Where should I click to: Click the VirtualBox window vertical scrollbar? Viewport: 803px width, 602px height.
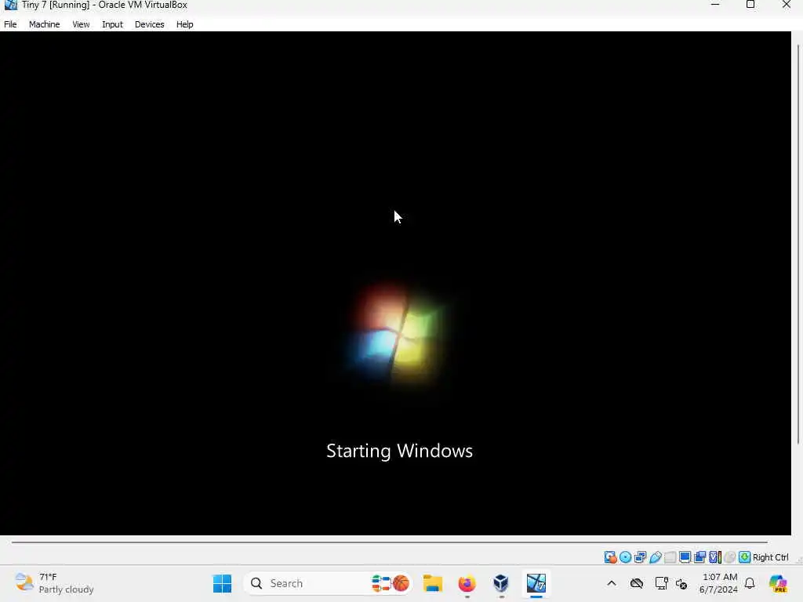[x=798, y=245]
